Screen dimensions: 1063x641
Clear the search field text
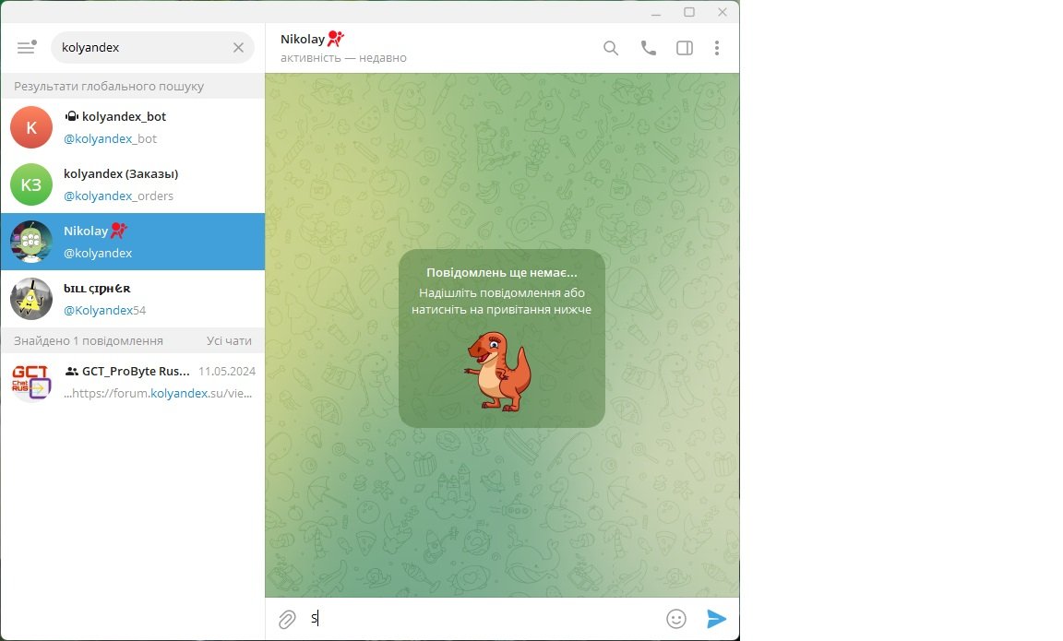[x=238, y=48]
